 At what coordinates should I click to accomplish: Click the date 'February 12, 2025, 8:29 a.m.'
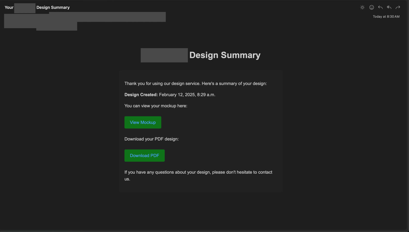187,95
